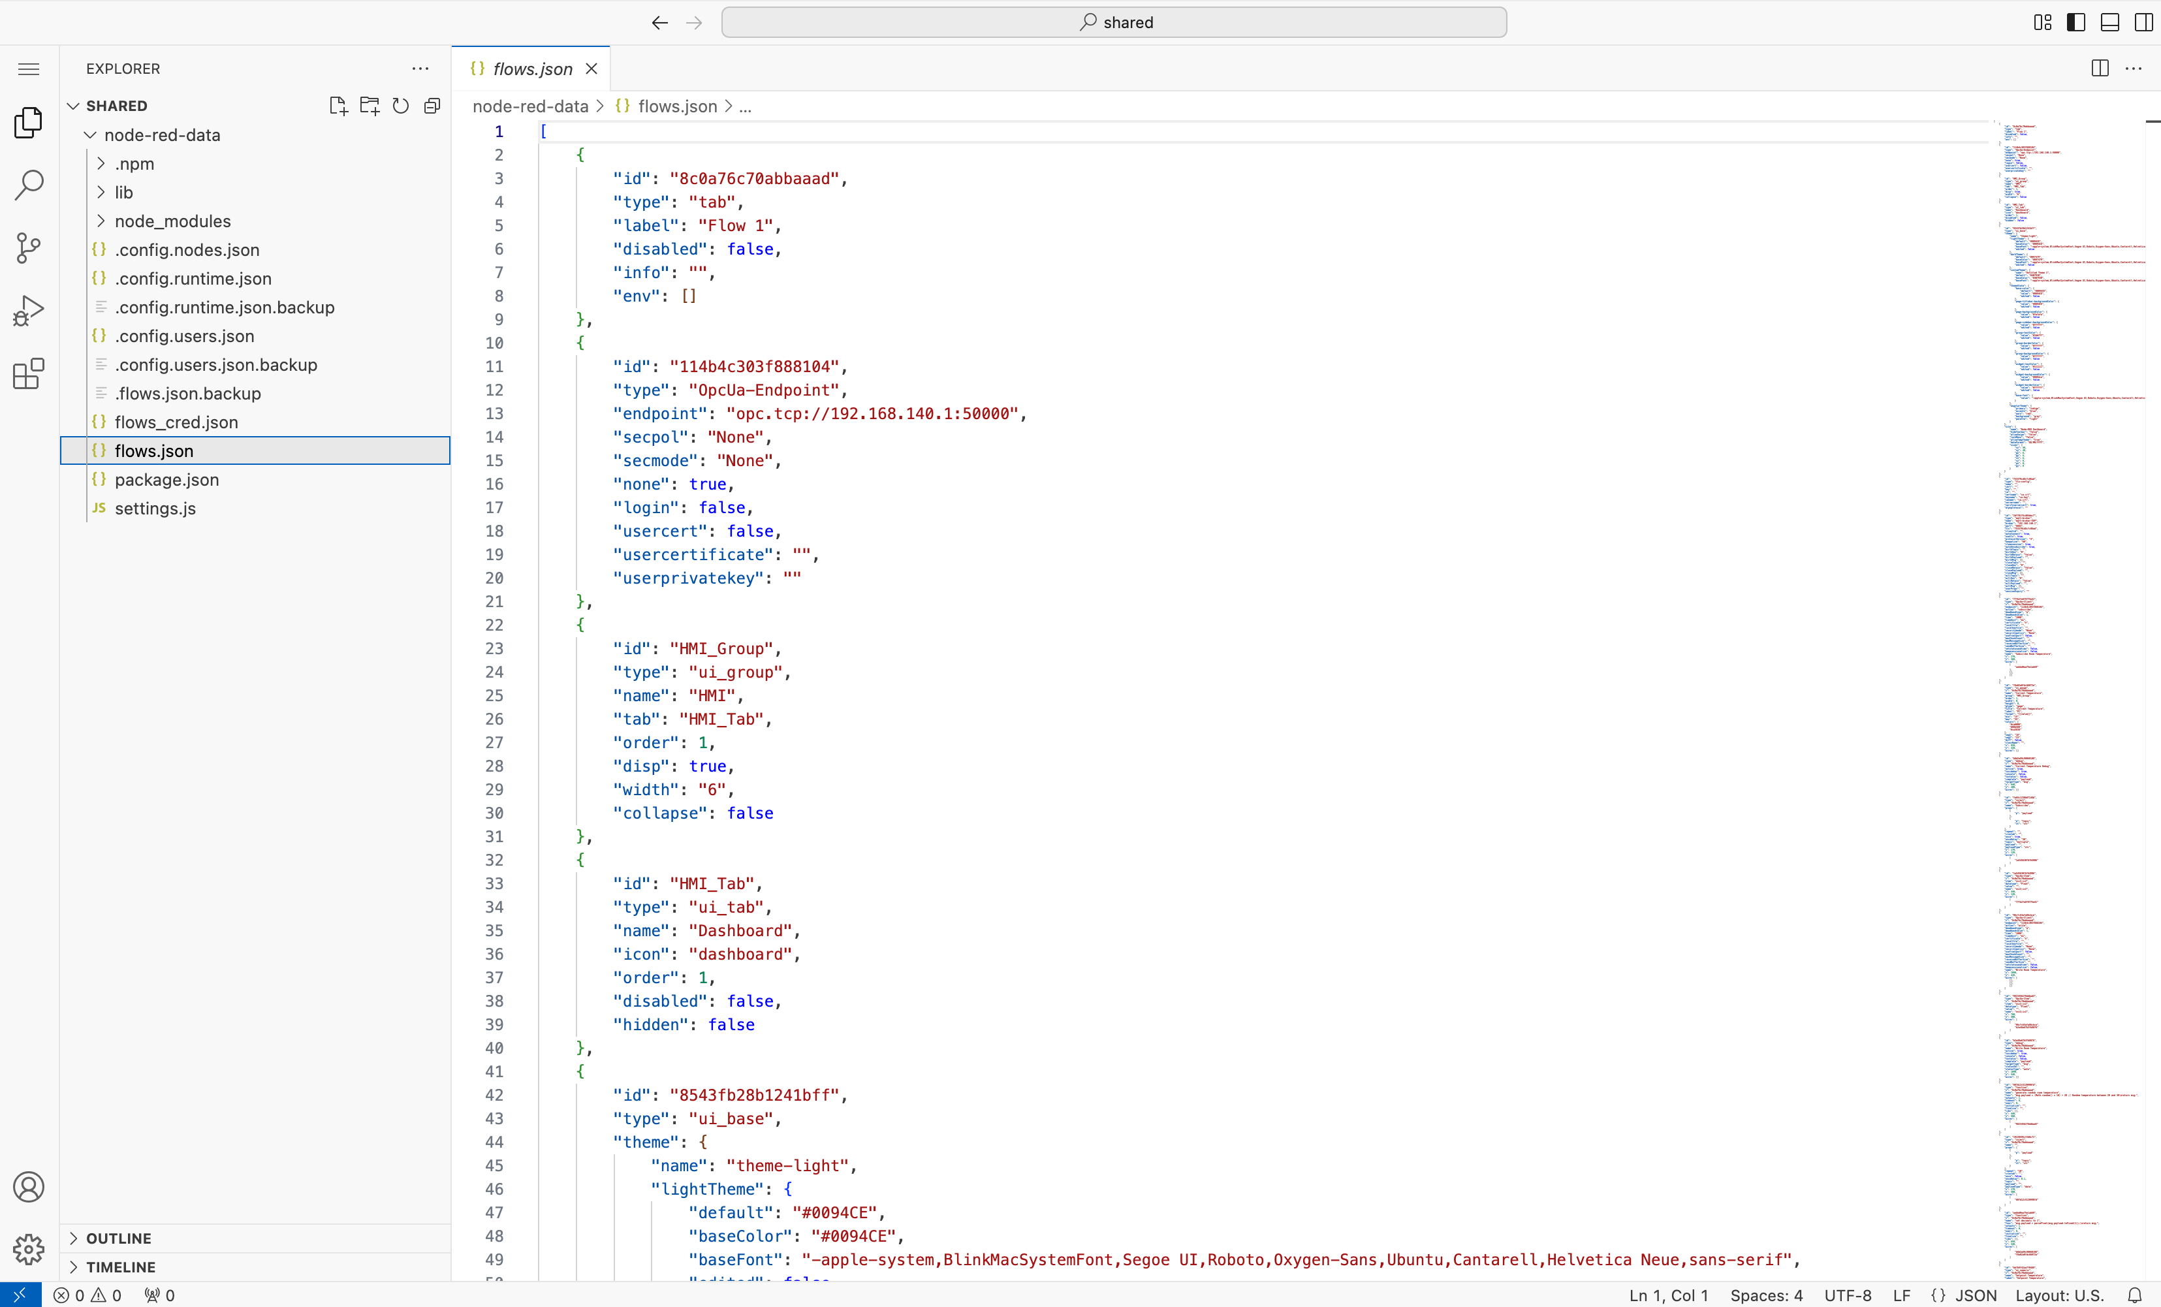2161x1307 pixels.
Task: Click the New Folder icon in explorer
Action: coord(370,106)
